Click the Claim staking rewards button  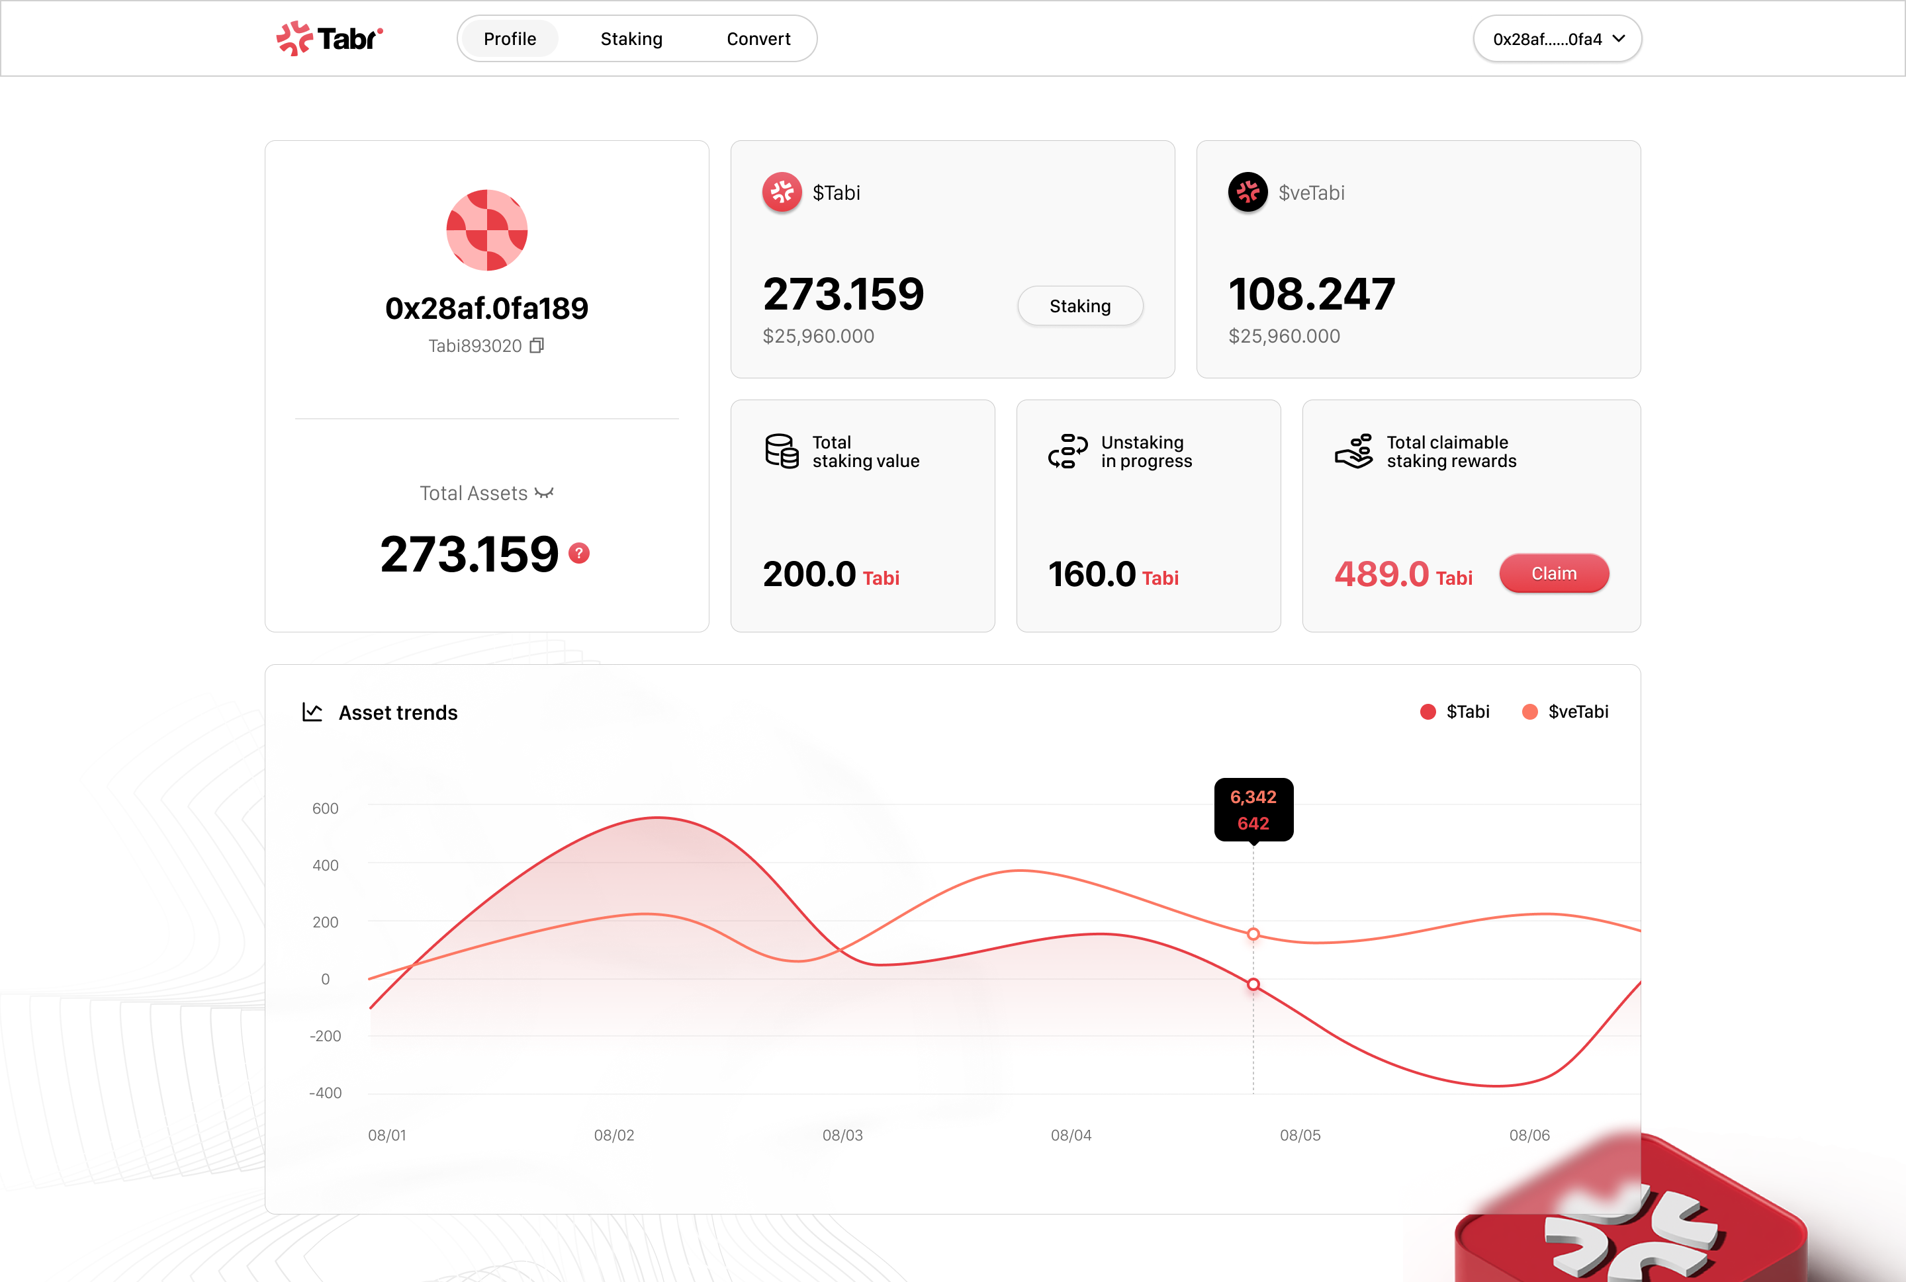click(x=1554, y=574)
